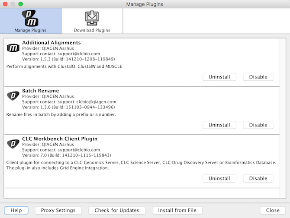Open the Download Plugins tab
The image size is (290, 218).
point(92,21)
